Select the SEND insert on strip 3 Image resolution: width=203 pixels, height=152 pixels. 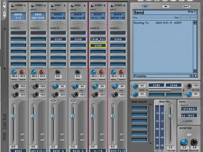(58, 39)
